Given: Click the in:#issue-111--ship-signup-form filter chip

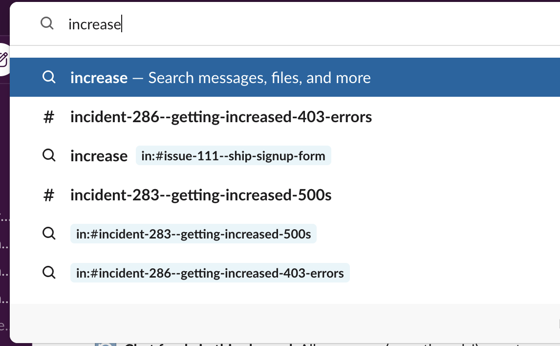Looking at the screenshot, I should pyautogui.click(x=233, y=156).
